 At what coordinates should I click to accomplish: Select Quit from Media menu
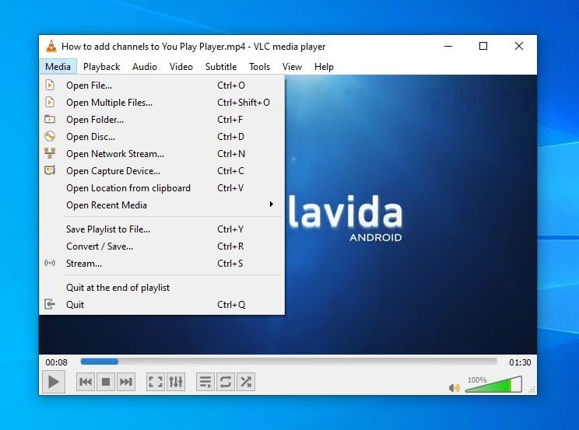162,305
